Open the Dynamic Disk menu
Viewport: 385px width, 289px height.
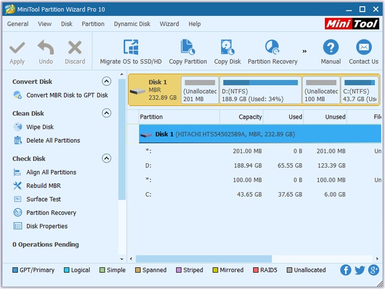click(x=132, y=24)
